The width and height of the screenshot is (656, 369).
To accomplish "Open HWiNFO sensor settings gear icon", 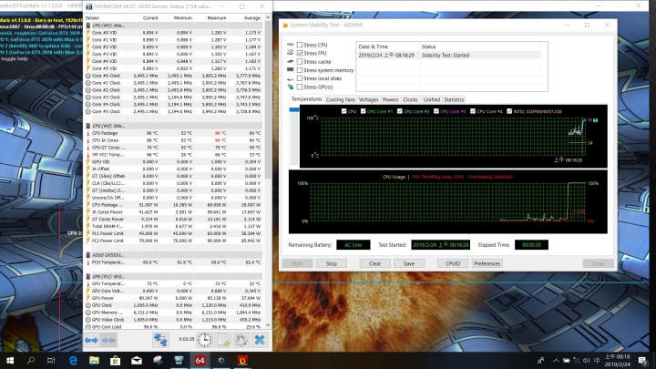I will tap(241, 340).
